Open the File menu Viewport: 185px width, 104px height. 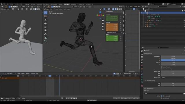click(4, 4)
